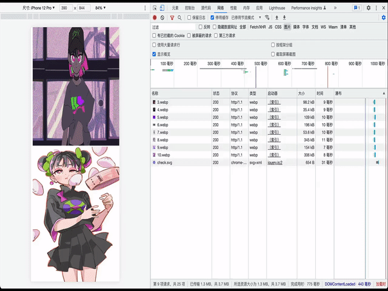Enable use large request rows checkbox
The height and width of the screenshot is (291, 388).
(x=154, y=45)
